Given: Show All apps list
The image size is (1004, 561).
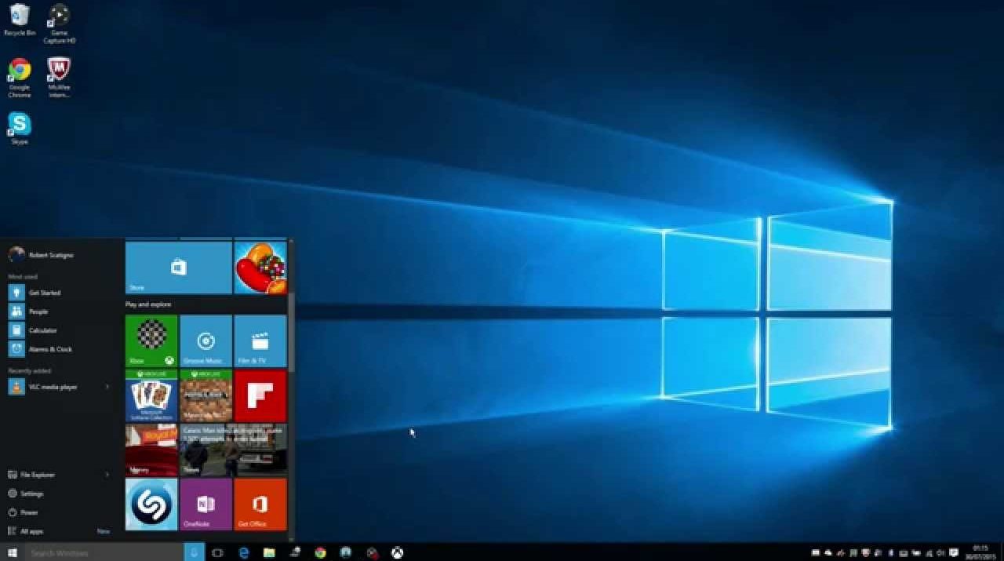Looking at the screenshot, I should 31,531.
